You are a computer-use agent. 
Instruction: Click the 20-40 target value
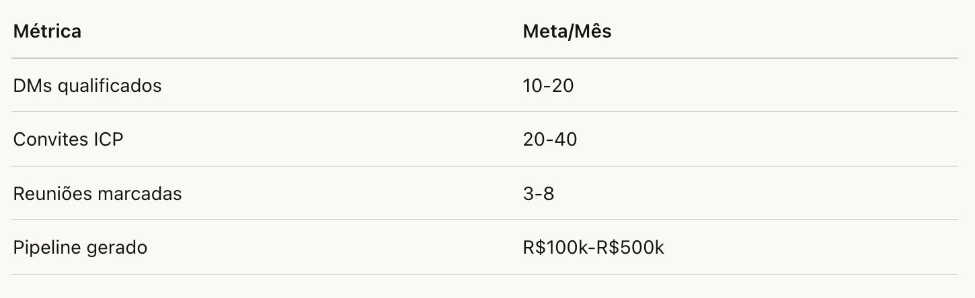pos(549,140)
